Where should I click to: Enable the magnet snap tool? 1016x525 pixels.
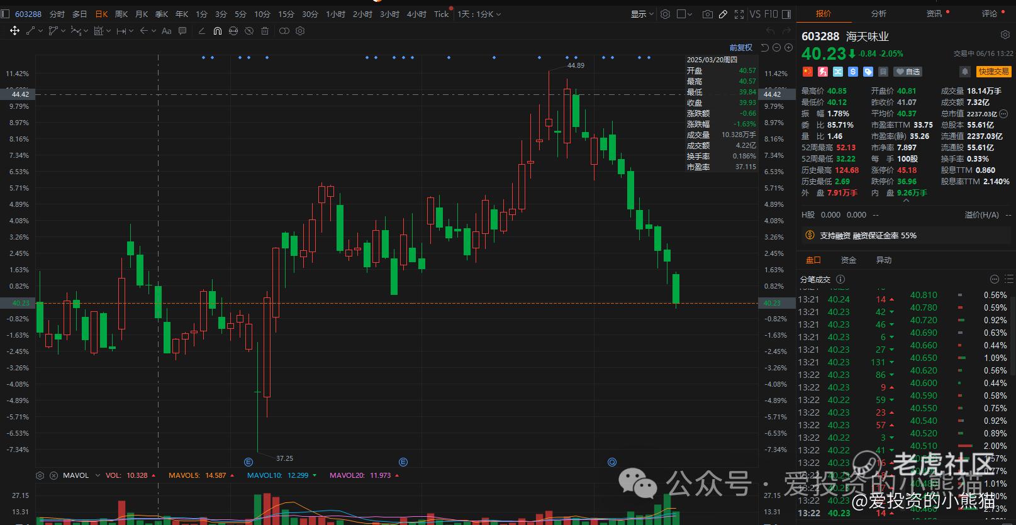[217, 31]
